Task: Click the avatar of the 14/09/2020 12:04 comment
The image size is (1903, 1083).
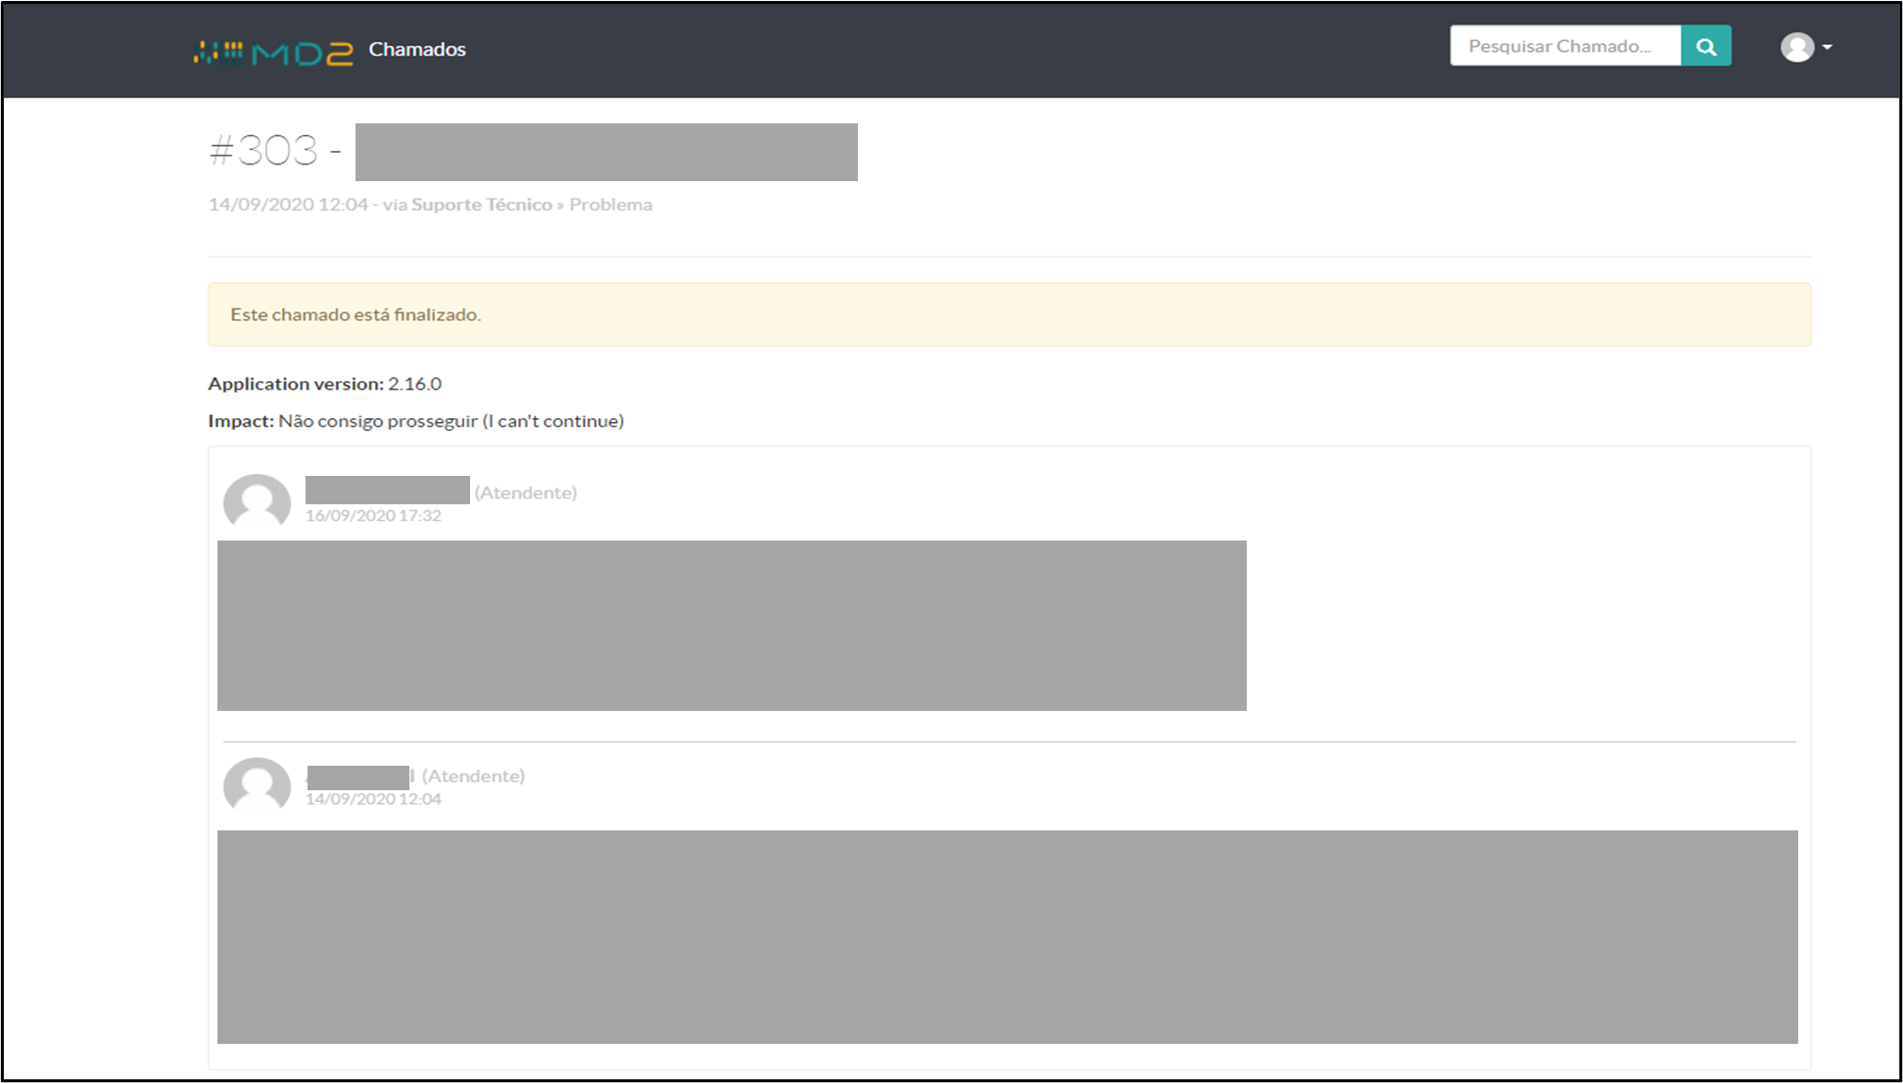Action: pos(258,785)
